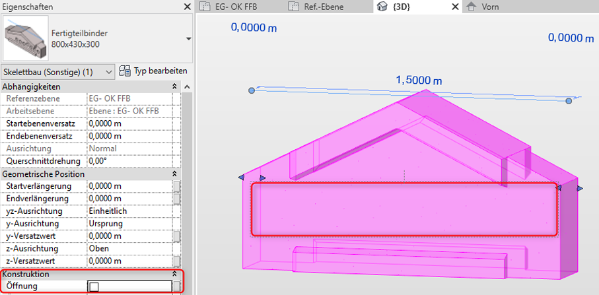Image resolution: width=599 pixels, height=295 pixels.
Task: Close the Eigenschaften properties panel
Action: tap(187, 7)
